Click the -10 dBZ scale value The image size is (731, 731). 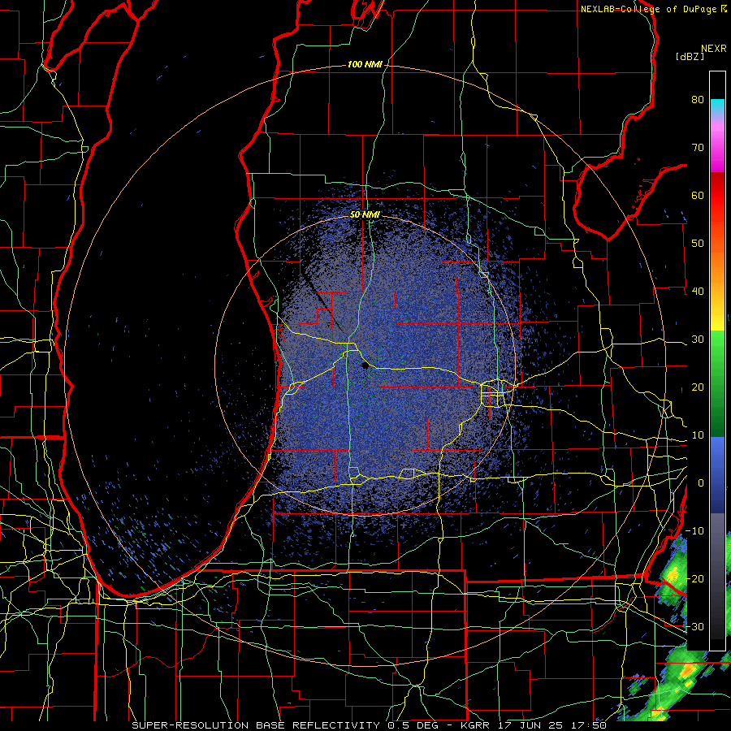pyautogui.click(x=694, y=531)
